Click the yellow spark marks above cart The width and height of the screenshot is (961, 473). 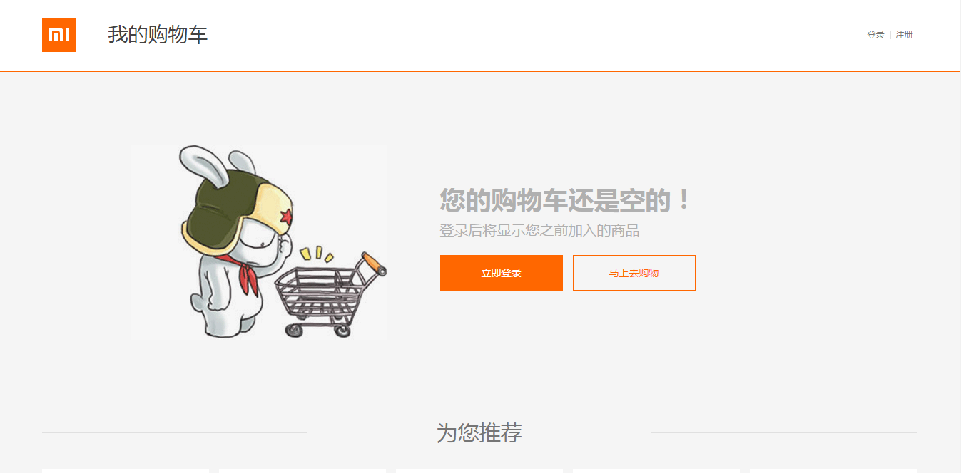[316, 254]
